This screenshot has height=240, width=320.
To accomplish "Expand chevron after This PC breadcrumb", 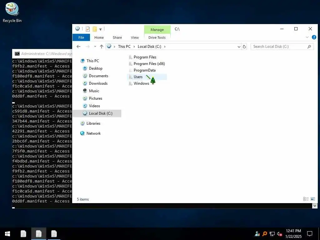I will (x=134, y=47).
